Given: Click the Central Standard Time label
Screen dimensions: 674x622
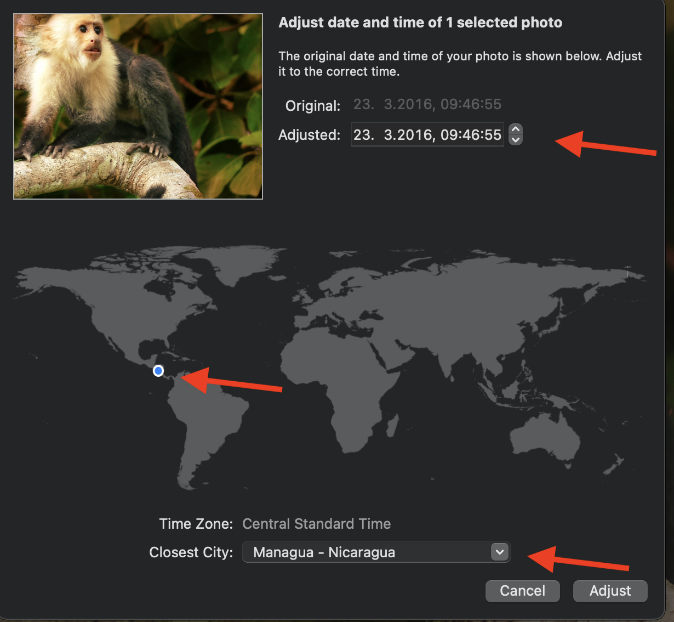Looking at the screenshot, I should pos(317,524).
